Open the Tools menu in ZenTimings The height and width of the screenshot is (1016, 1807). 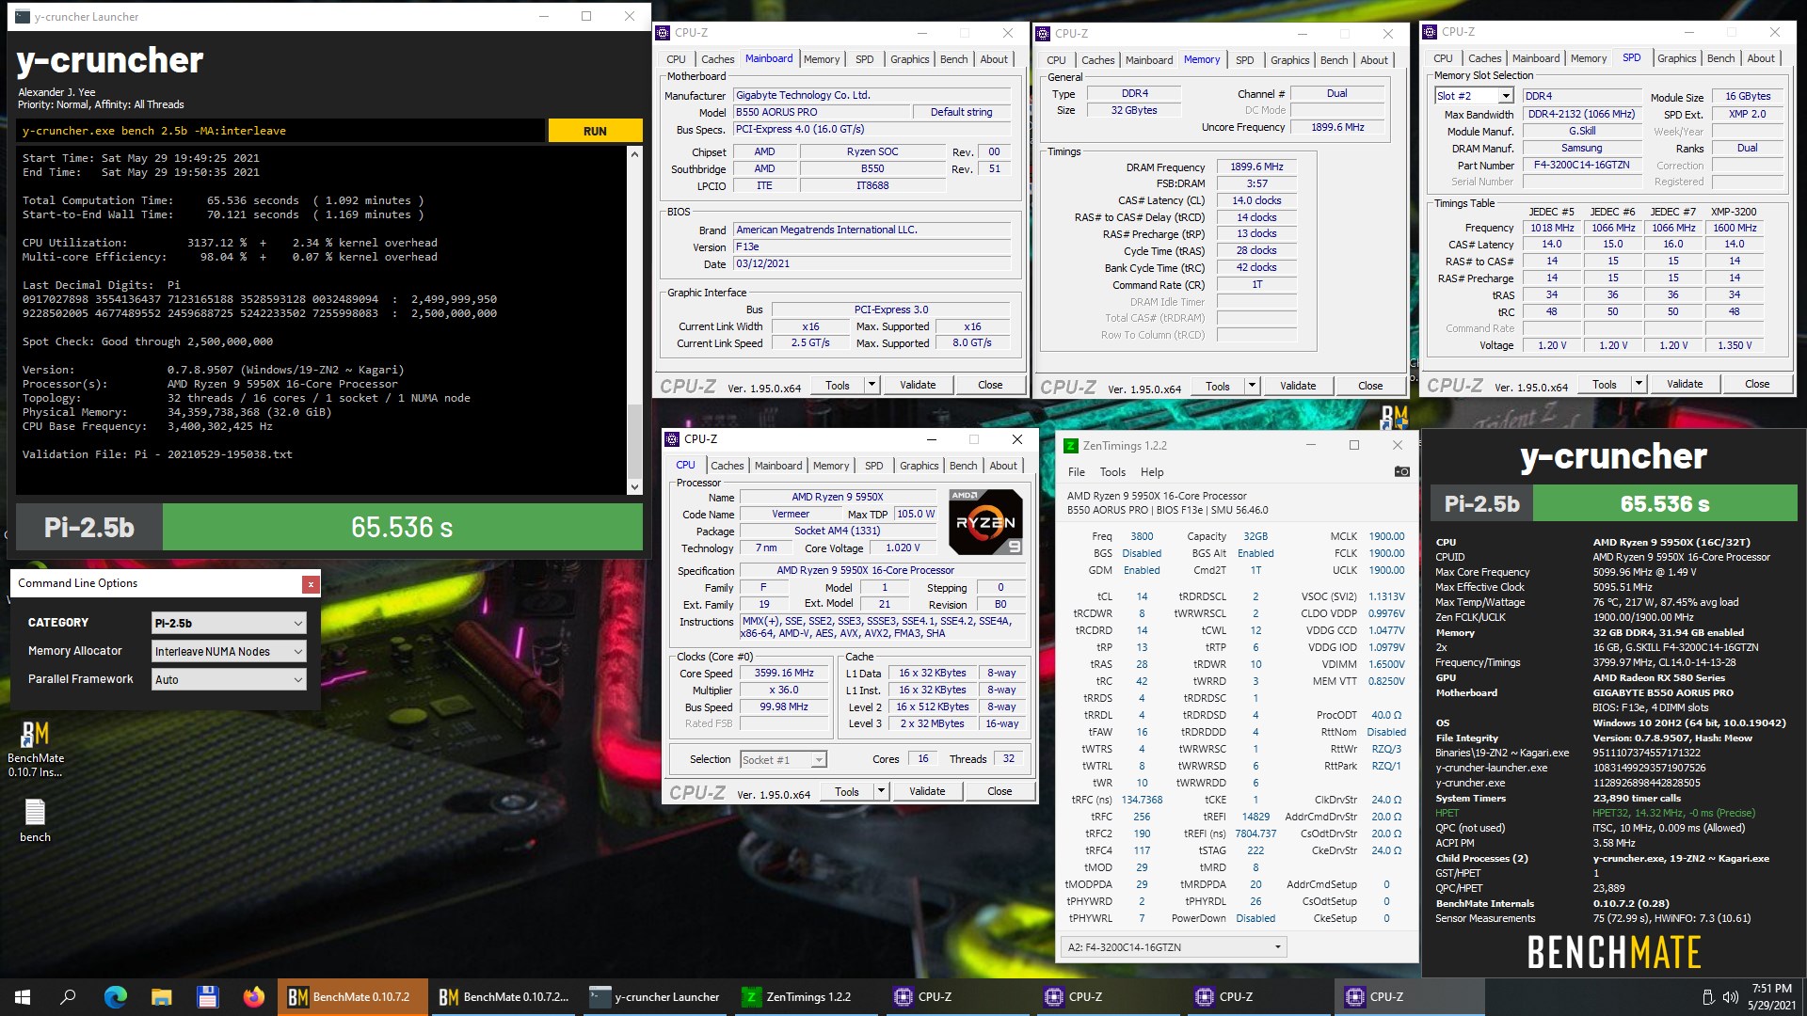click(1113, 471)
